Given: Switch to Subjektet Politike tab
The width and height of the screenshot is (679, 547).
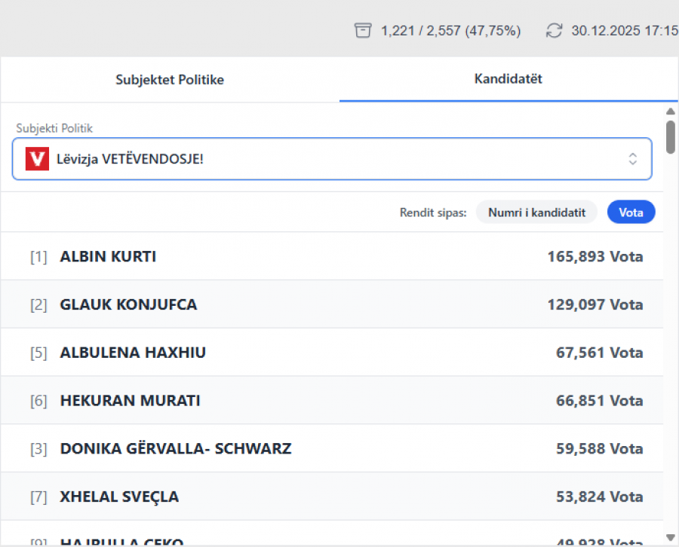Looking at the screenshot, I should pyautogui.click(x=170, y=80).
